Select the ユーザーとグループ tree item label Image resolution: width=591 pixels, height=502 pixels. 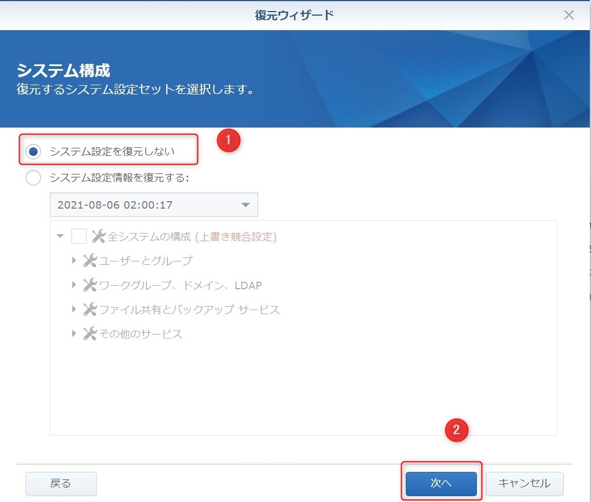145,261
